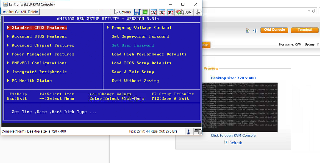320x163 pixels.
Task: Click the blue floppy disk save icon
Action: (x=137, y=12)
